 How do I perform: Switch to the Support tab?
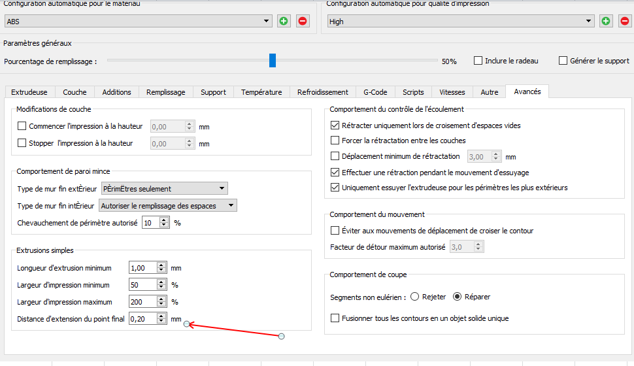pyautogui.click(x=213, y=92)
